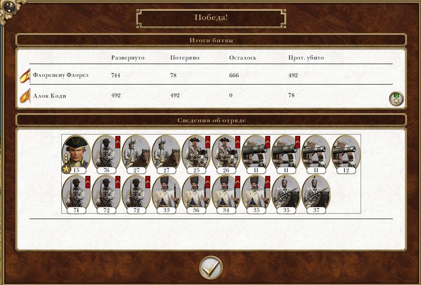Click the green medal star icon
This screenshot has width=421, height=285.
click(396, 99)
